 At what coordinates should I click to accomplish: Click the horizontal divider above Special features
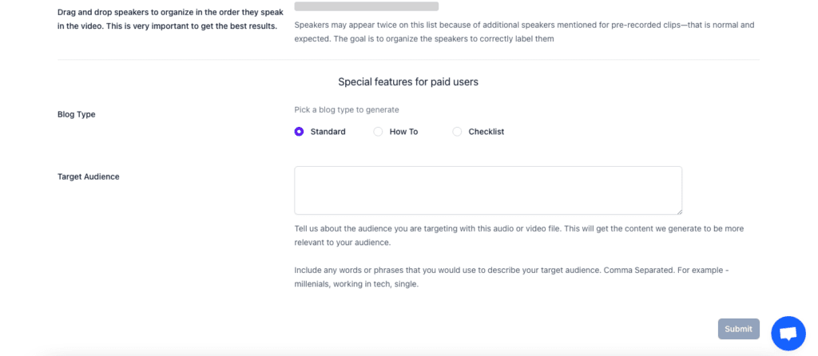click(408, 59)
